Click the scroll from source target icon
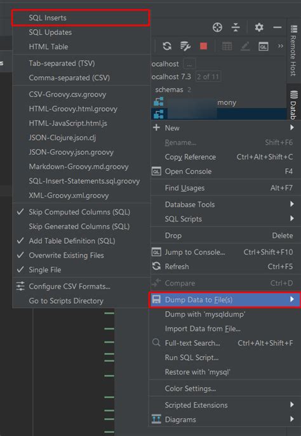 point(217,27)
